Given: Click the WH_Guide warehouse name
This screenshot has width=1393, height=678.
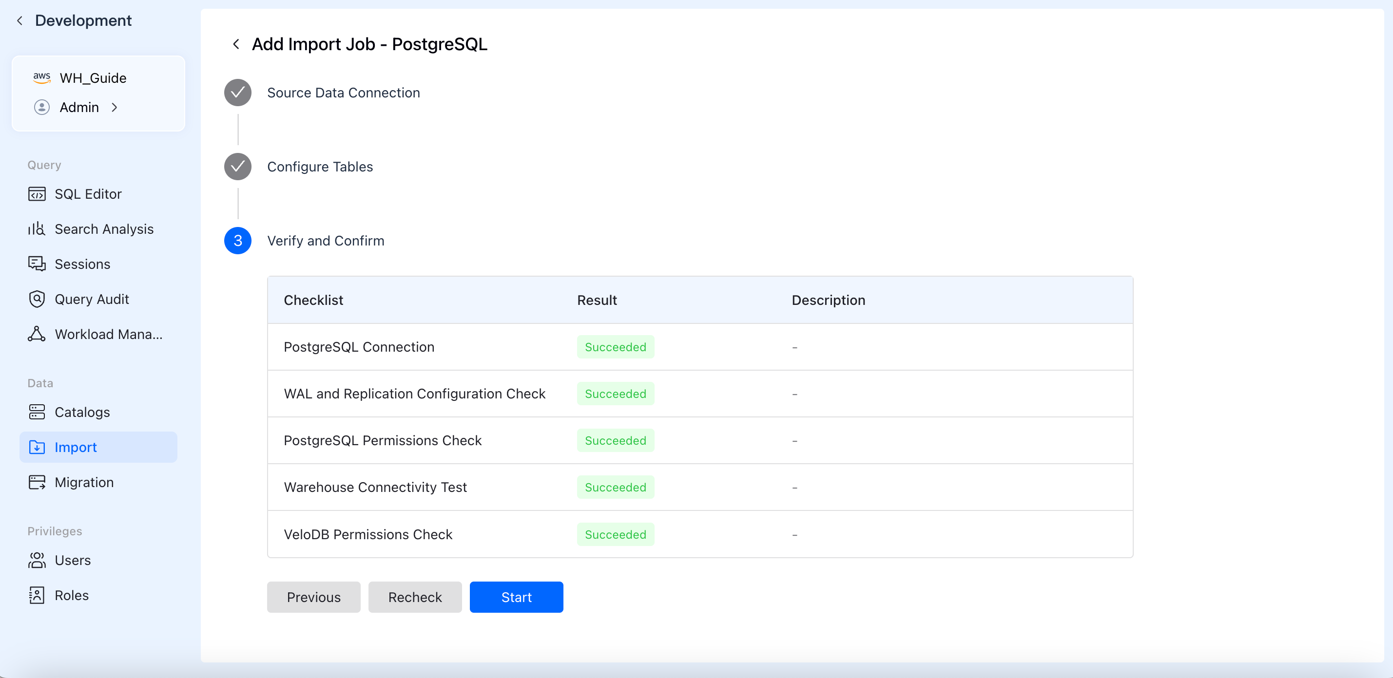Looking at the screenshot, I should pyautogui.click(x=93, y=78).
